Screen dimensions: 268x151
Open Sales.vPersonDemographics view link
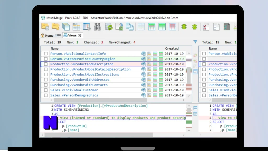pos(74,95)
